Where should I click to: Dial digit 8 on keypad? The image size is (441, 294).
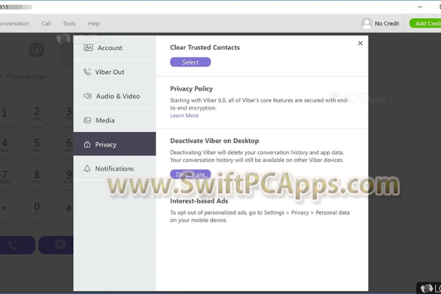coord(37,177)
